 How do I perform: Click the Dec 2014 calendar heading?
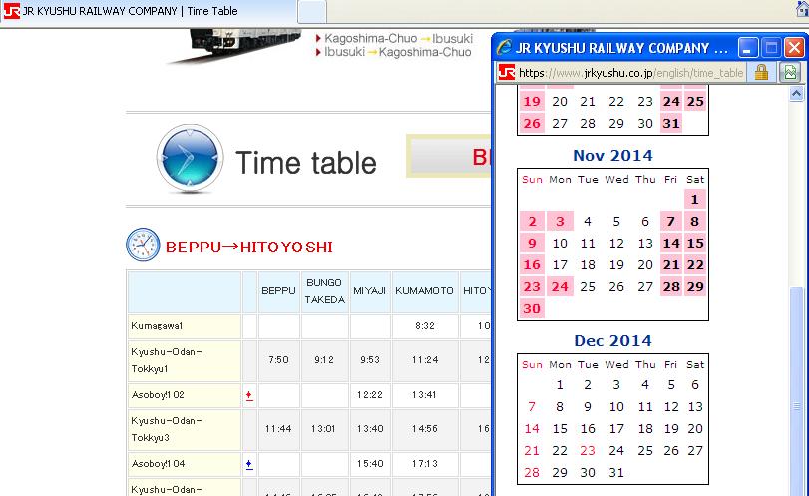612,340
